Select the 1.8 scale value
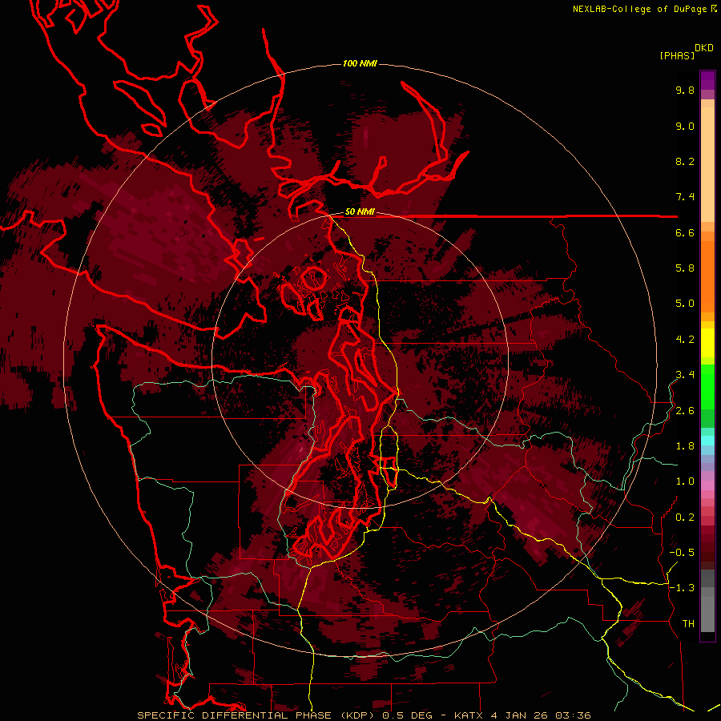 (685, 446)
